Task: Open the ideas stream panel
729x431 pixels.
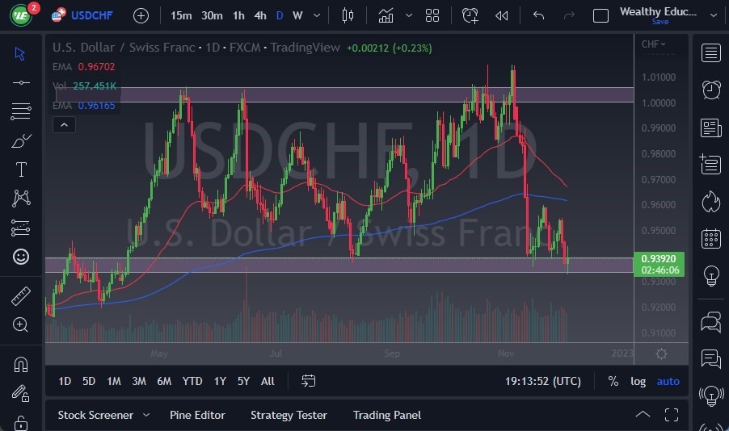Action: 711,395
